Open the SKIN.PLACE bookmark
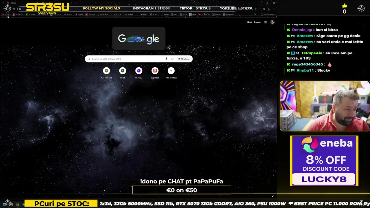 [x=116, y=14]
